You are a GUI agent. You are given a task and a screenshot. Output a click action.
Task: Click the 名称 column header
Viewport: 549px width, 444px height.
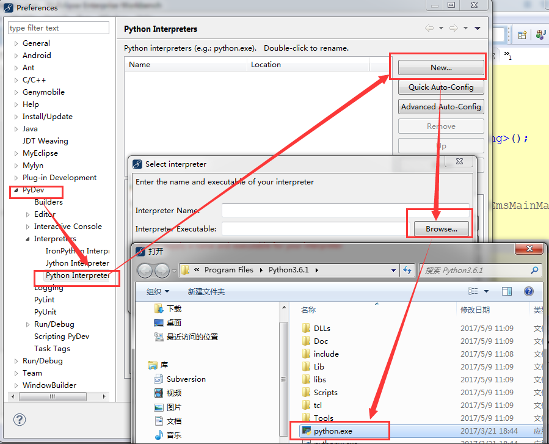click(x=308, y=310)
